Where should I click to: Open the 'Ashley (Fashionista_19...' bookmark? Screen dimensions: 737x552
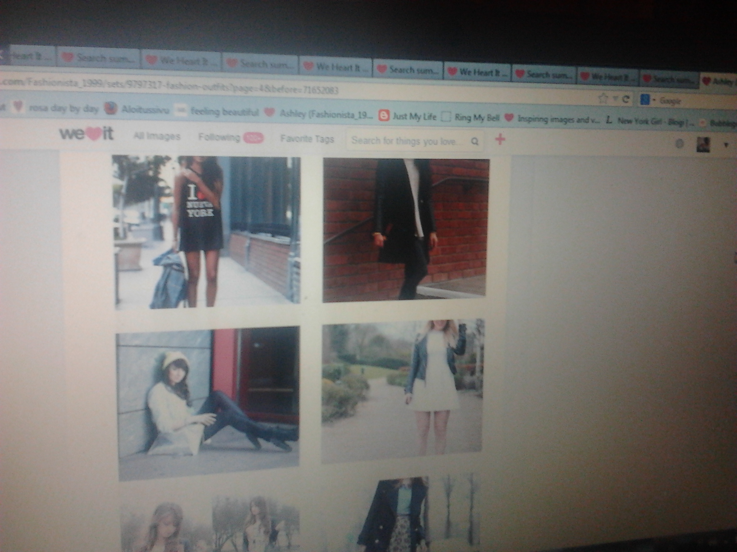point(319,114)
